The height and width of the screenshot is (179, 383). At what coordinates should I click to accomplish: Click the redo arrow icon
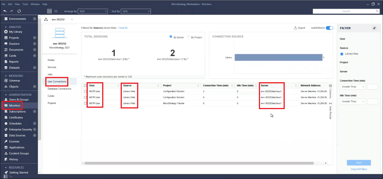coord(11,11)
